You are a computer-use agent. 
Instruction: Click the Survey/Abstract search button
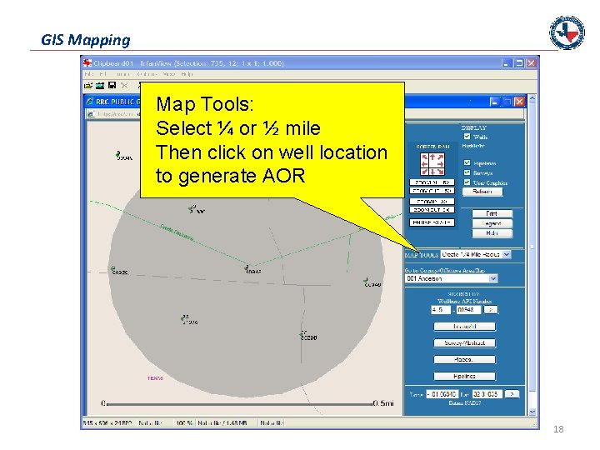point(464,342)
